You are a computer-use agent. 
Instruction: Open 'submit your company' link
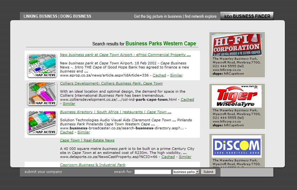43,172
